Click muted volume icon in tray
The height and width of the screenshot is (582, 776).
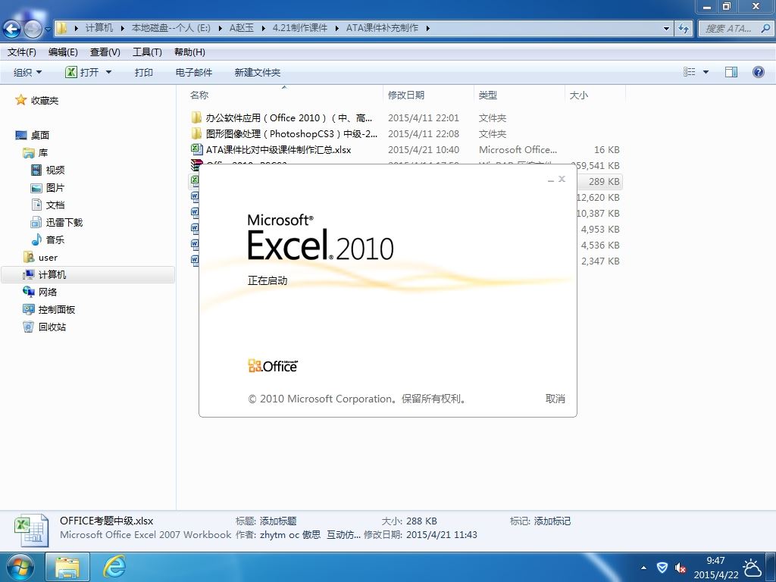681,568
